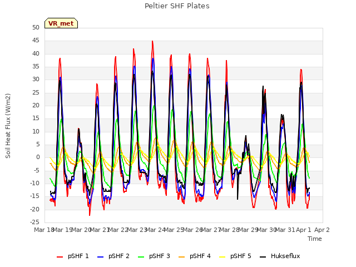Image resolution: width=356 pixels, height=267 pixels.
Task: Click the 45 y-axis tick label
Action: pos(36,41)
